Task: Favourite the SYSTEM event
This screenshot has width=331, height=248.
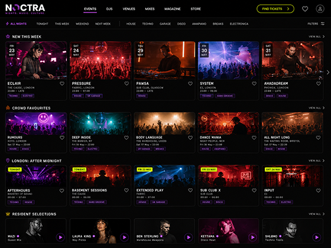Action: 254,83
